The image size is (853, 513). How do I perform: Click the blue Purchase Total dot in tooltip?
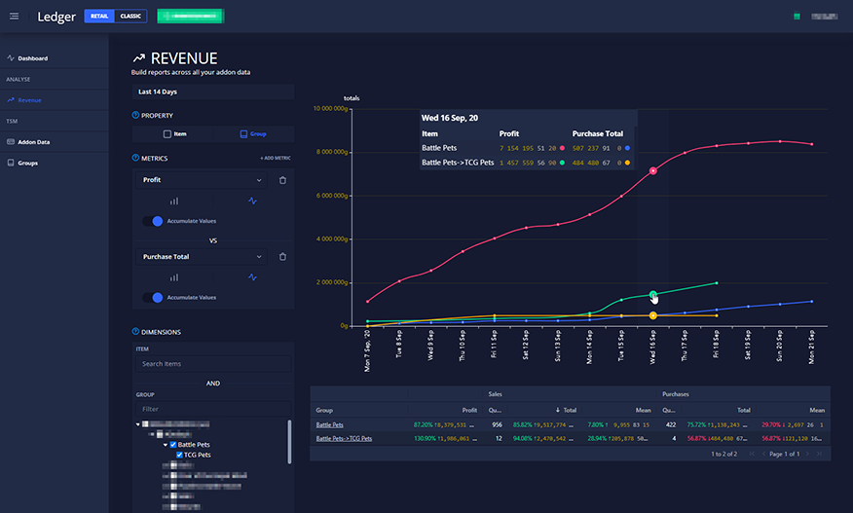(627, 148)
